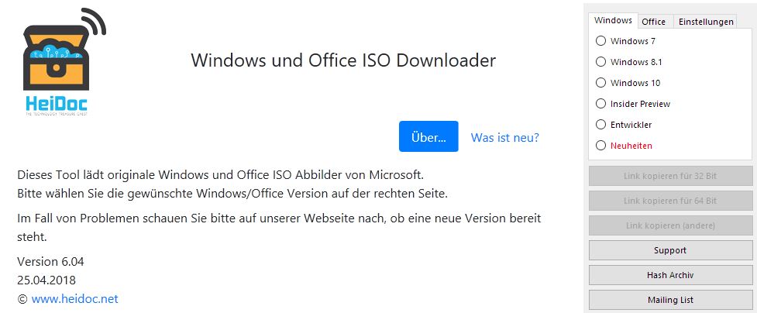Click Link kopieren für 32 Bit
The image size is (757, 313).
coord(670,176)
